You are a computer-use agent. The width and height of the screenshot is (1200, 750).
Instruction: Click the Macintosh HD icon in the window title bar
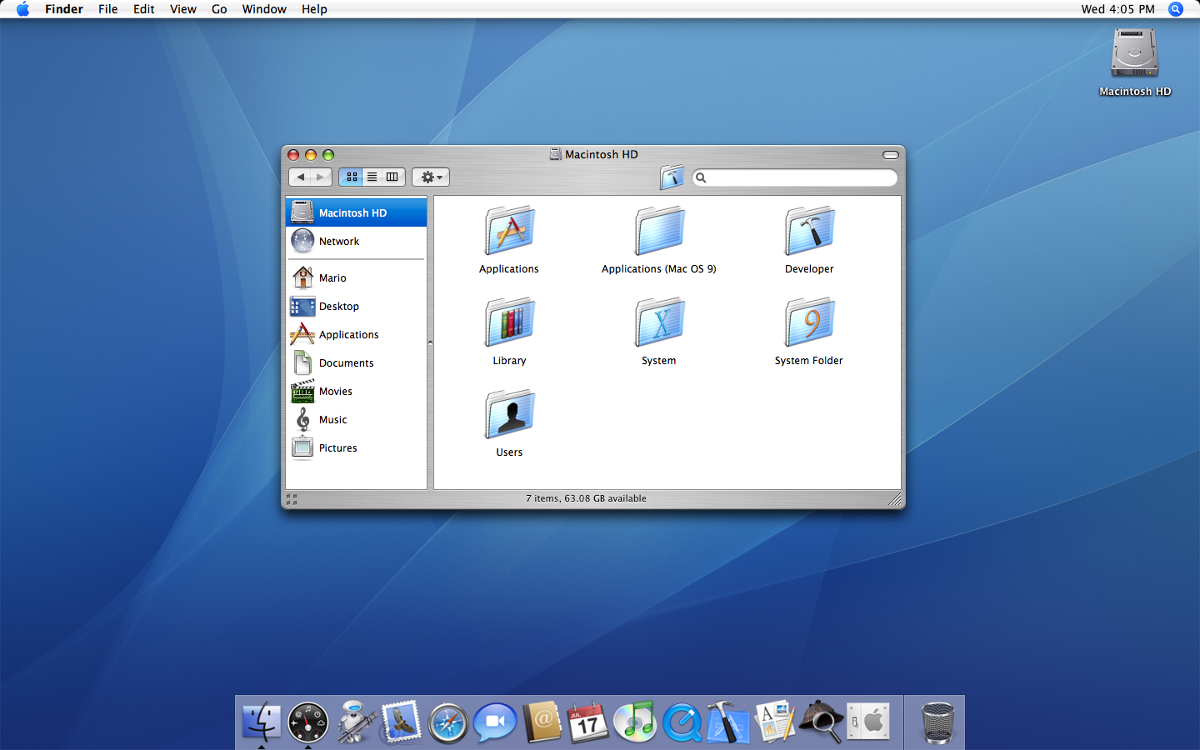tap(555, 154)
